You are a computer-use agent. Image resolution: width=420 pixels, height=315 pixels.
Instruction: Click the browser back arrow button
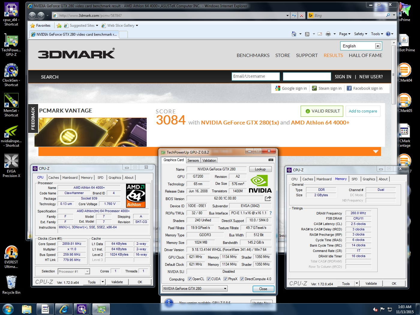[32, 15]
